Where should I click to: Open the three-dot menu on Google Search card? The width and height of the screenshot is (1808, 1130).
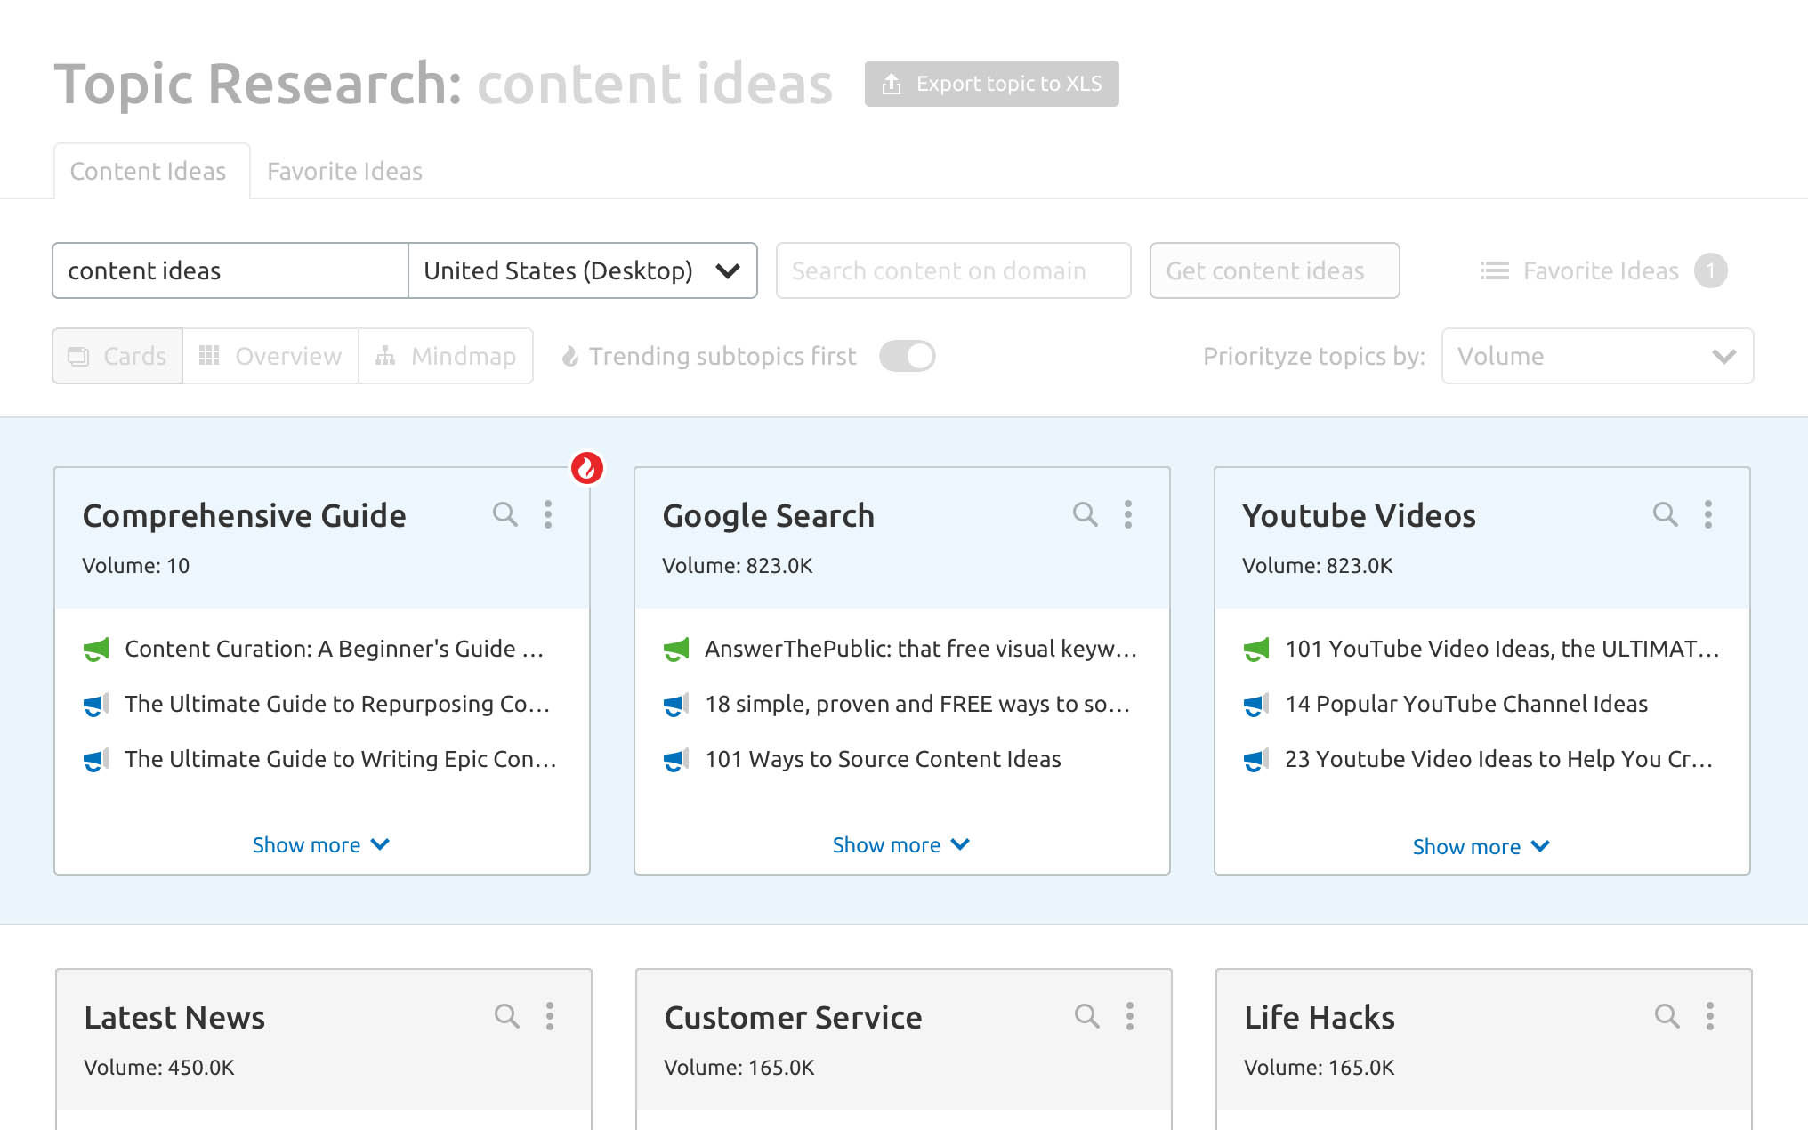tap(1127, 514)
